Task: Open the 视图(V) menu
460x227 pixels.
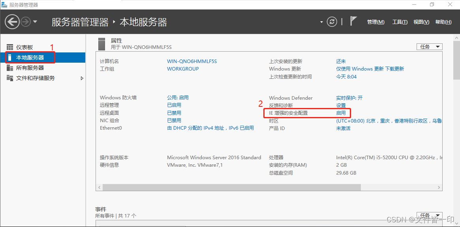Action: pos(421,22)
